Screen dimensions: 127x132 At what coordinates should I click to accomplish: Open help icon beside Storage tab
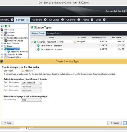click(x=28, y=20)
